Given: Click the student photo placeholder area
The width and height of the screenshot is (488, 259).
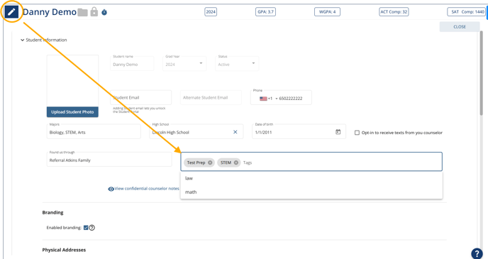Looking at the screenshot, I should click(72, 81).
